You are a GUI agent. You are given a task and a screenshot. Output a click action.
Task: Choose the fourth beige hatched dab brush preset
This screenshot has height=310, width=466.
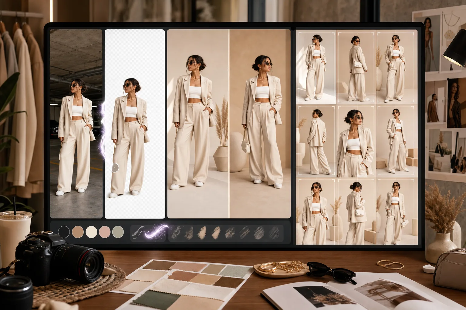[x=216, y=232]
